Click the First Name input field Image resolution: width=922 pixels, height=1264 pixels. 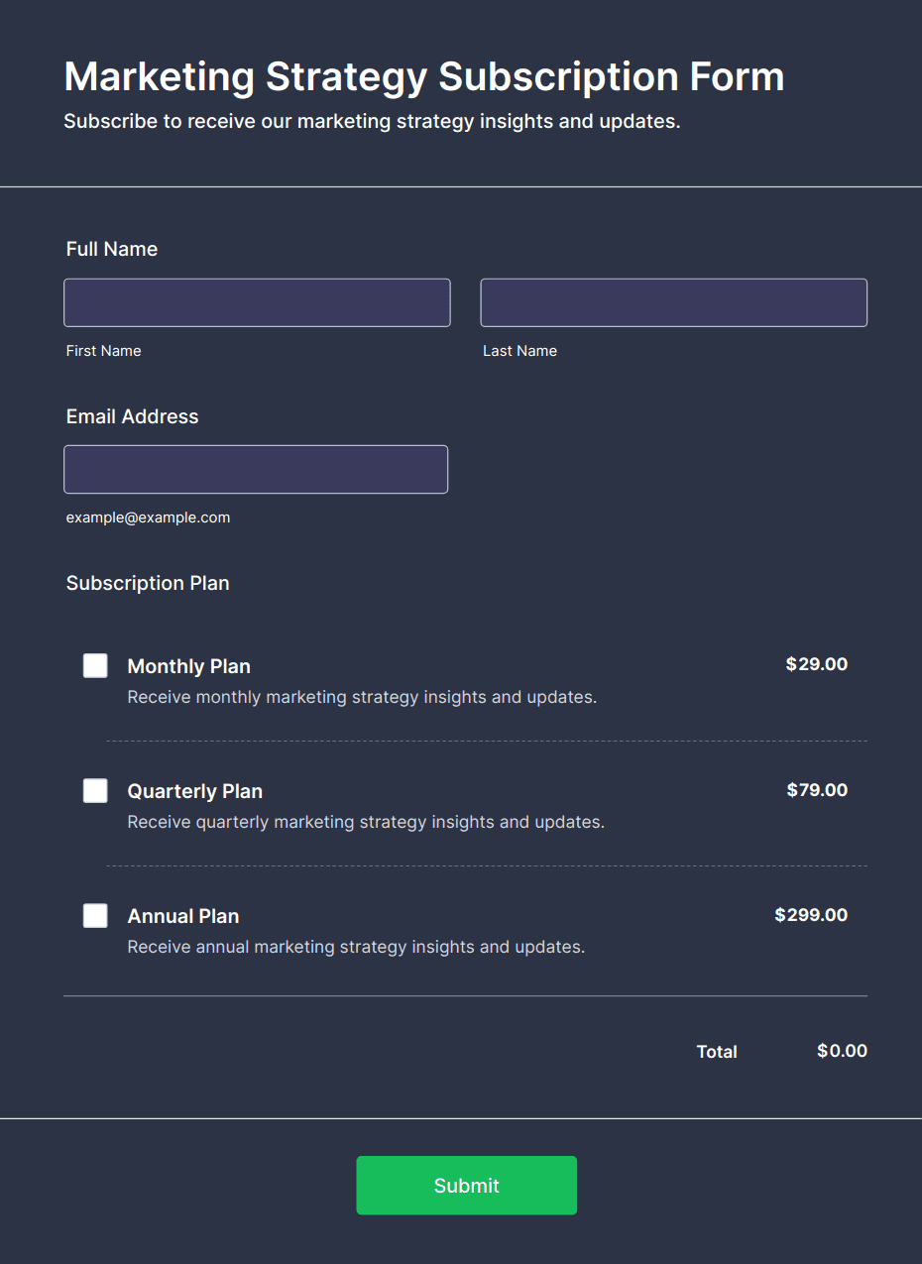257,302
